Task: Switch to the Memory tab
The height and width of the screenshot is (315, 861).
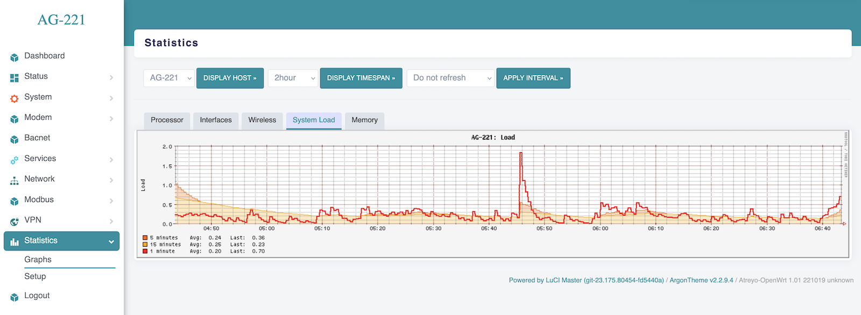Action: point(364,120)
